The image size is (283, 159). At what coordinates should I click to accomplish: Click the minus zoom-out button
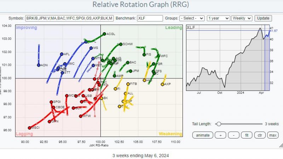click(234, 135)
